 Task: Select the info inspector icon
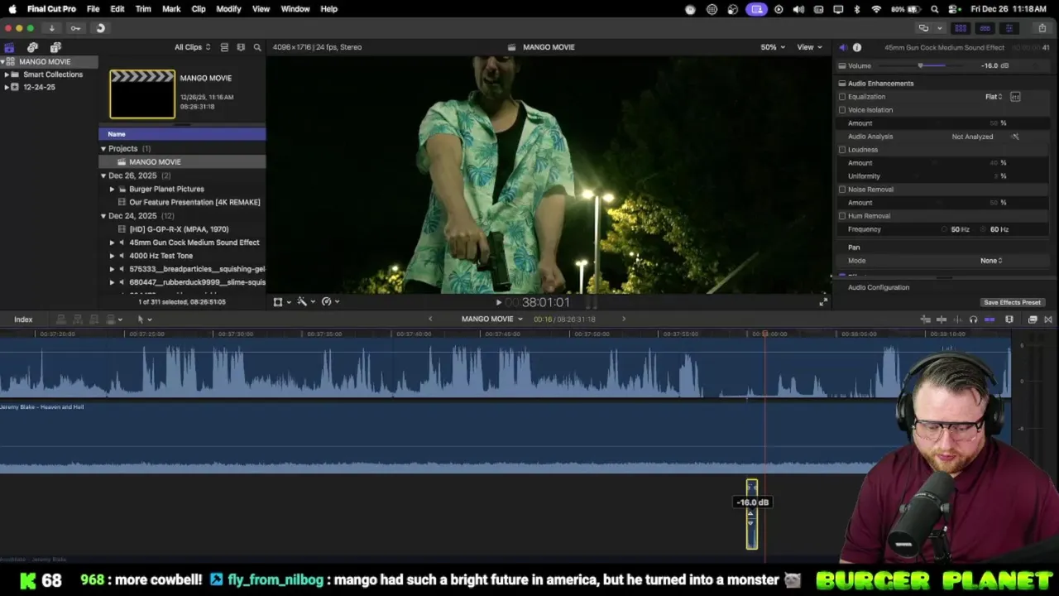pyautogui.click(x=857, y=47)
